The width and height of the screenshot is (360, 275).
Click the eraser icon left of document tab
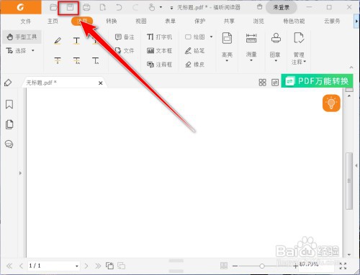pyautogui.click(x=8, y=83)
